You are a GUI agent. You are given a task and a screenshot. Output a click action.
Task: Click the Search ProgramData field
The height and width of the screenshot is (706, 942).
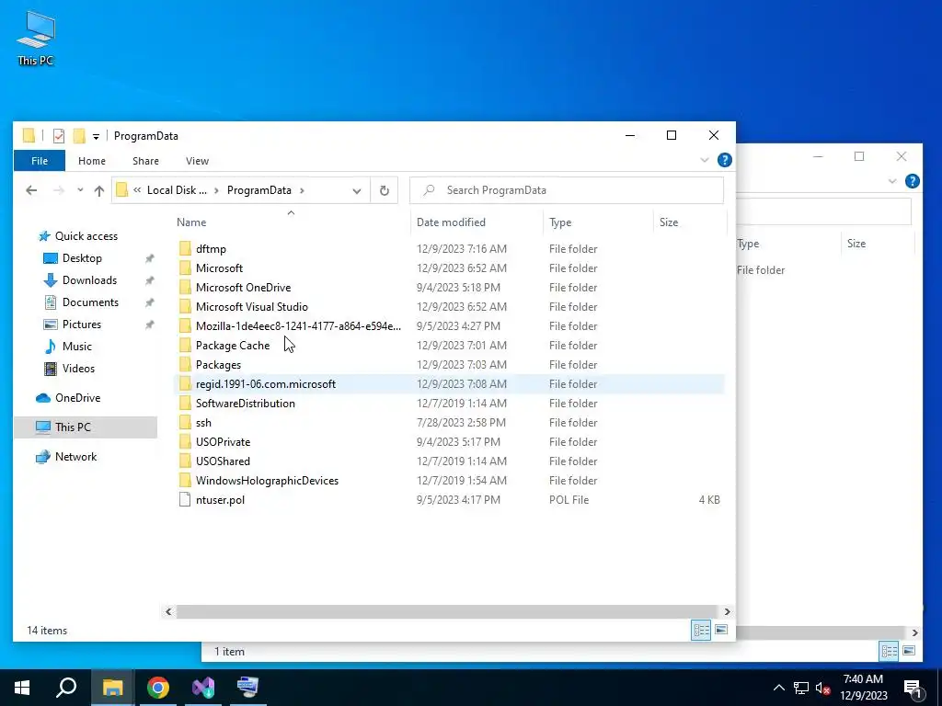[567, 190]
